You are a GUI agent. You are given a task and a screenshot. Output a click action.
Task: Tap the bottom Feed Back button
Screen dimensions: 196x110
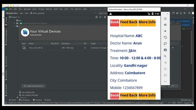coord(129,96)
